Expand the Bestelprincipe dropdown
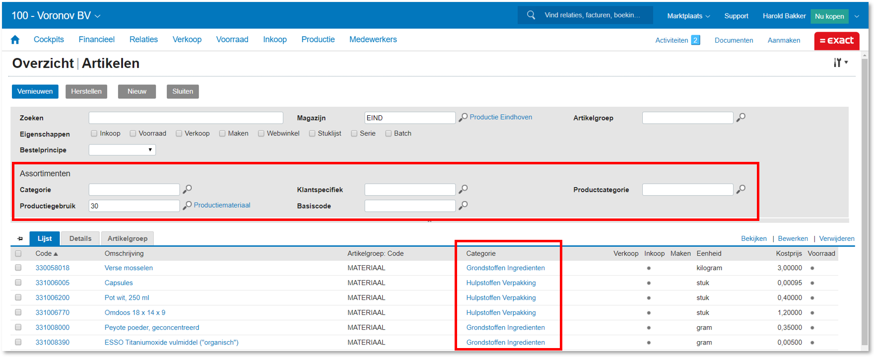The image size is (874, 357). [122, 150]
